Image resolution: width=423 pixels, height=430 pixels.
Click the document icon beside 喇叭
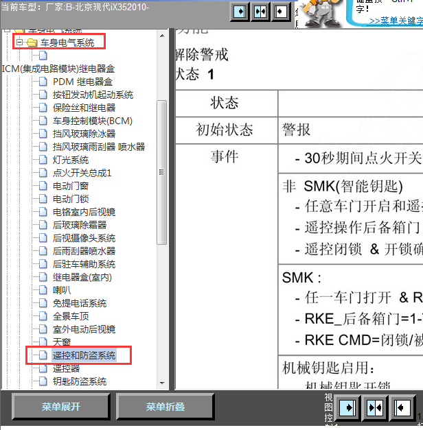(43, 290)
